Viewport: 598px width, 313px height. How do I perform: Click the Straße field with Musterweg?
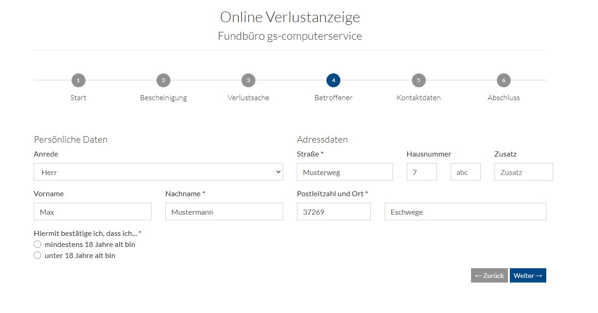pos(344,172)
